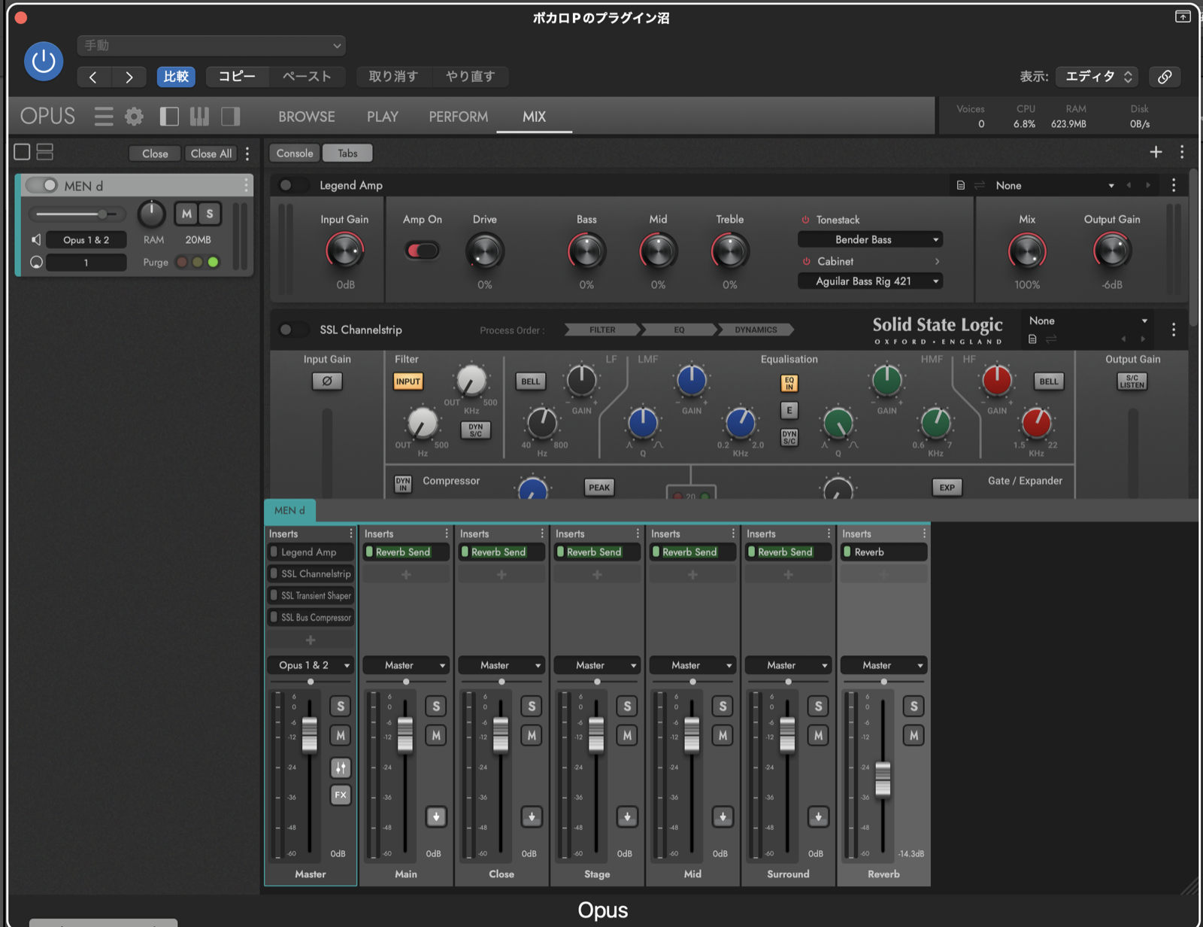The image size is (1203, 927).
Task: Toggle the Amp On switch
Action: (422, 251)
